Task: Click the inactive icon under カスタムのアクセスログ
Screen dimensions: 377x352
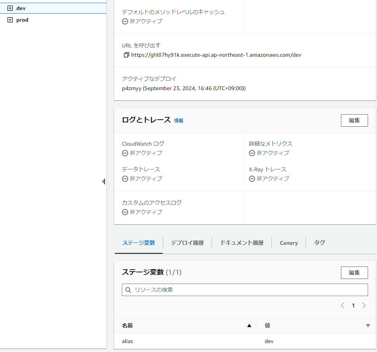Action: coord(125,212)
